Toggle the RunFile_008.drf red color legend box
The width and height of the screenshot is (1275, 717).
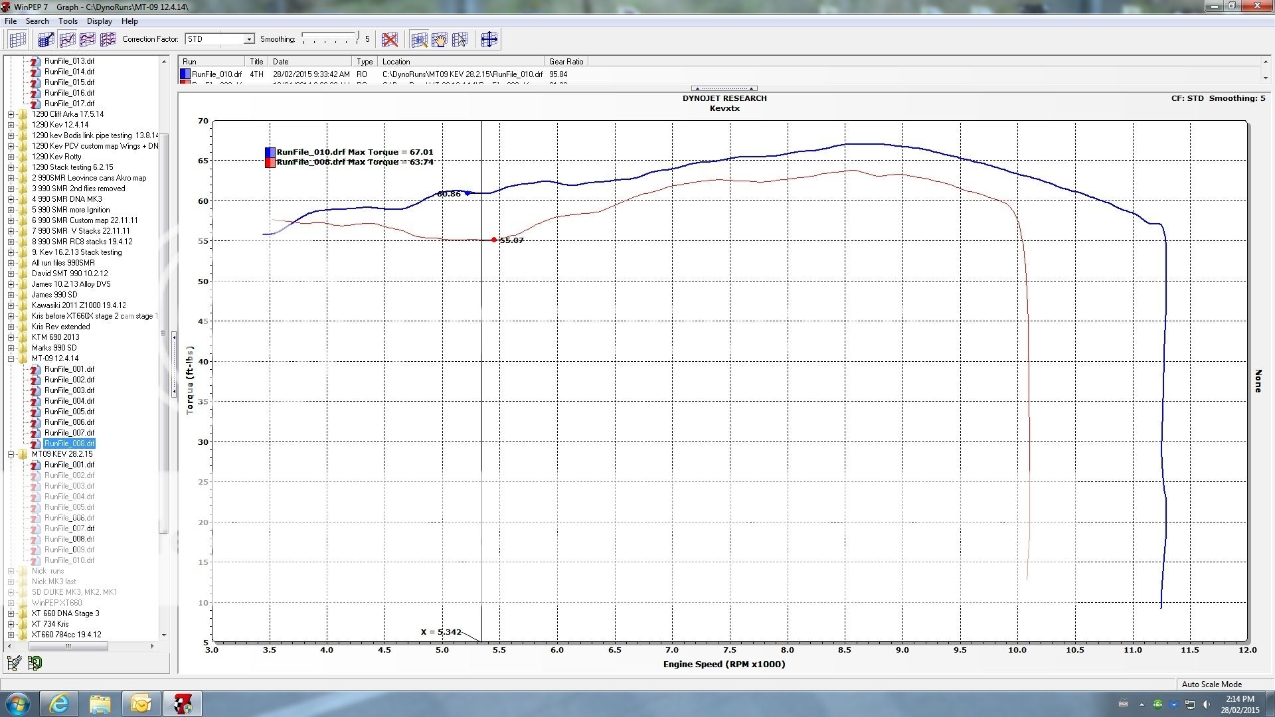[270, 161]
